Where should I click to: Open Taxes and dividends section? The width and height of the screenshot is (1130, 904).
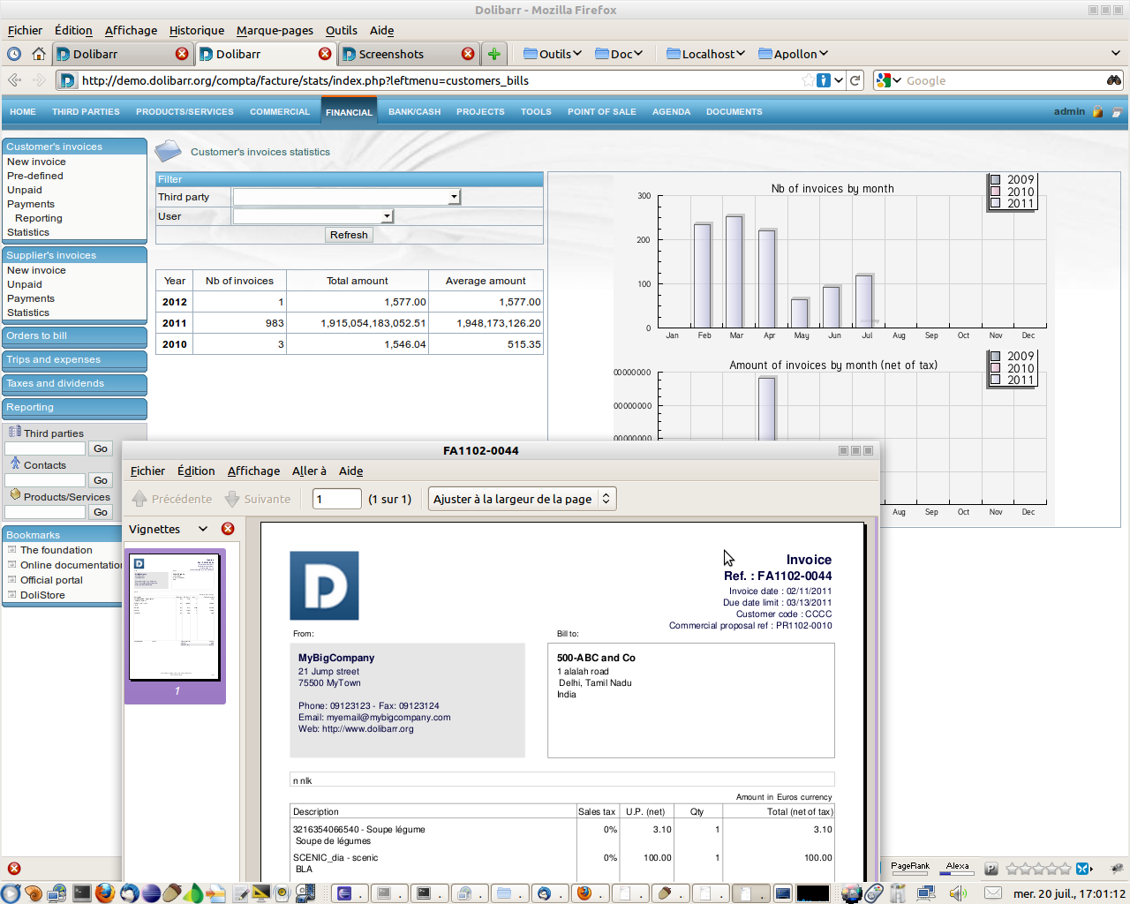click(74, 383)
